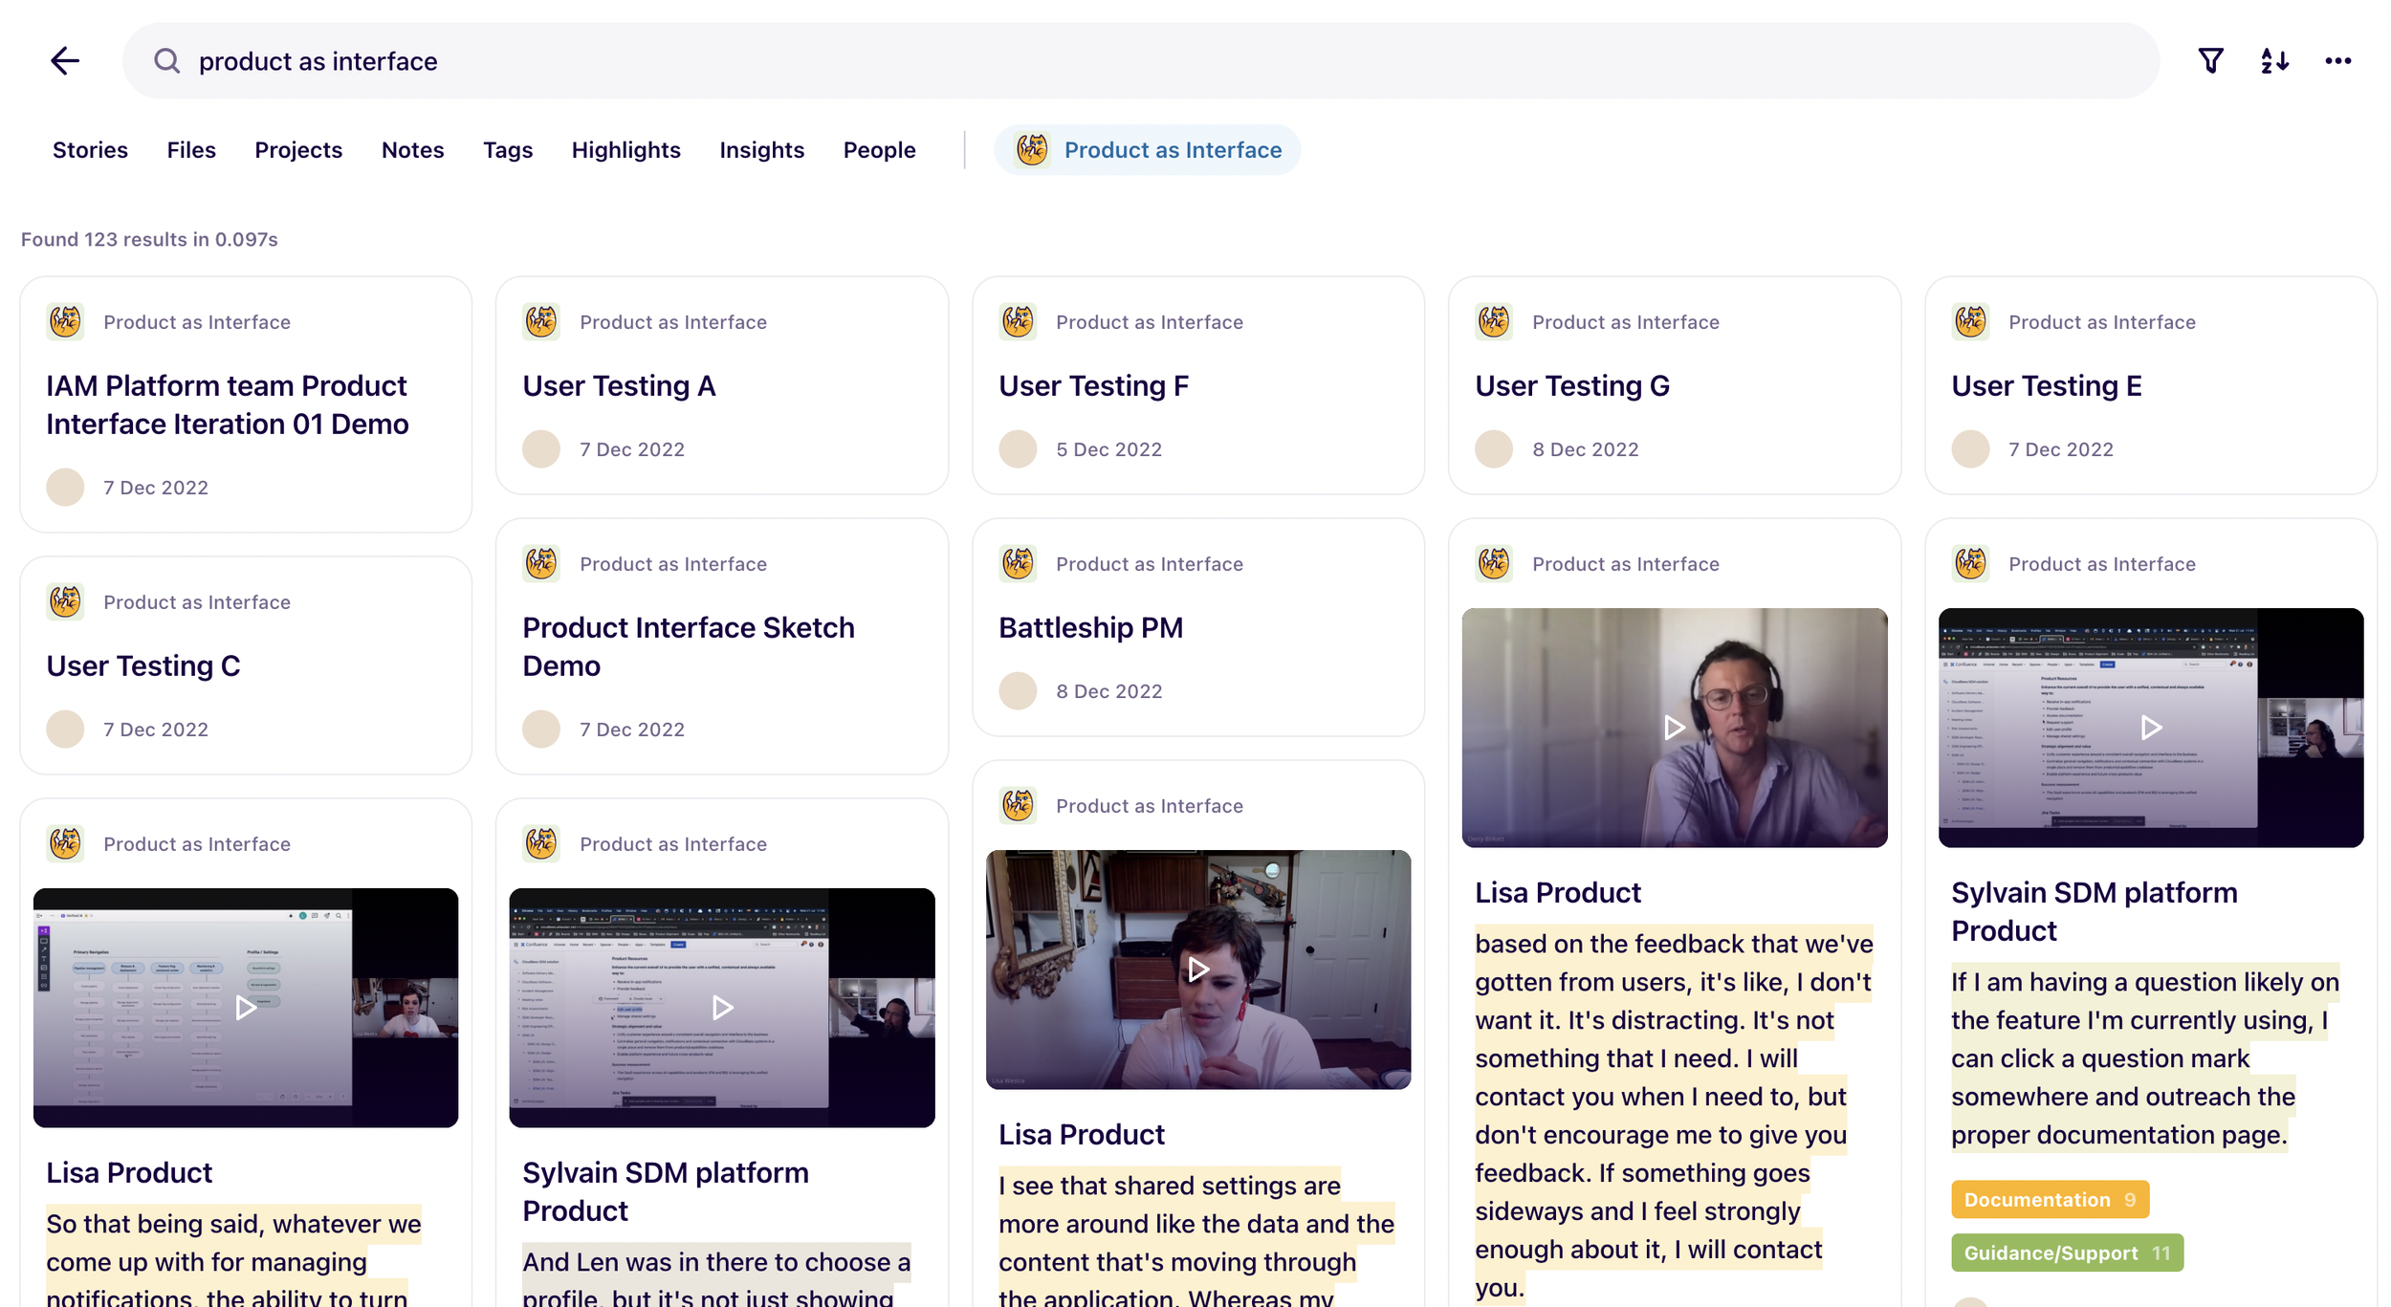Image resolution: width=2391 pixels, height=1307 pixels.
Task: Open the filter funnel icon
Action: coord(2210,61)
